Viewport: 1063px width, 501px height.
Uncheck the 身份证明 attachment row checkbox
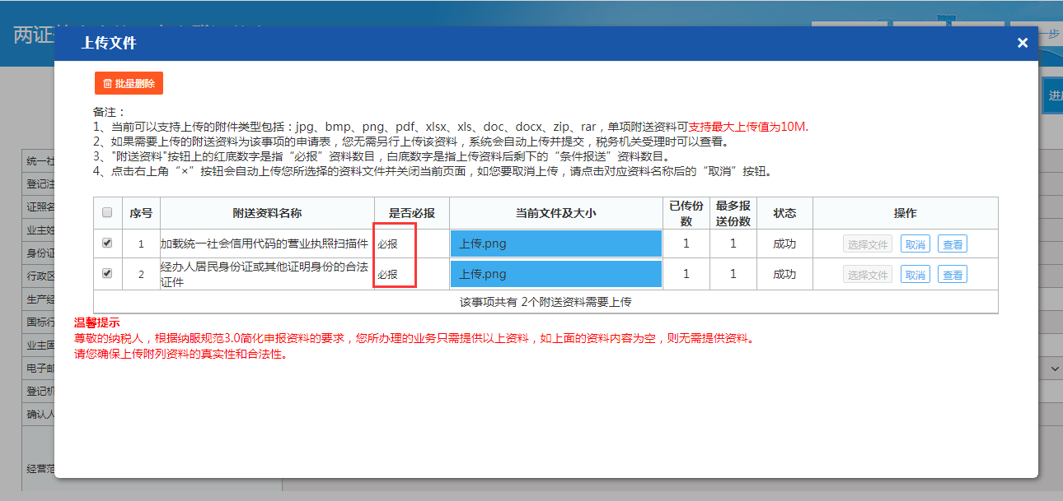106,273
